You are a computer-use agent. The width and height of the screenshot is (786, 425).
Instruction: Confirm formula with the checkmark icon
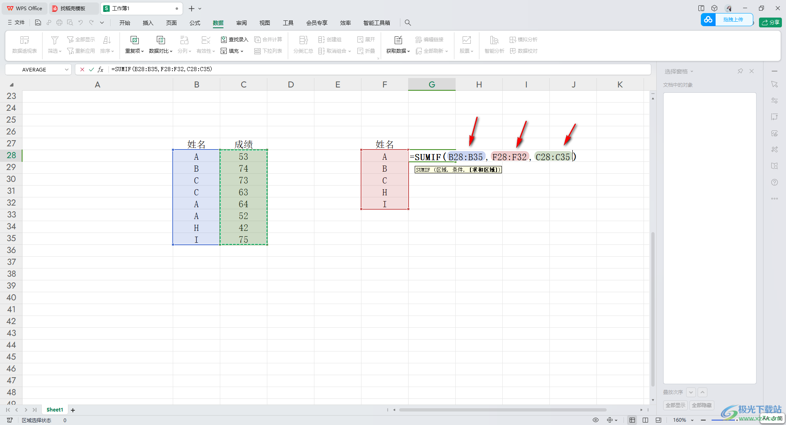tap(91, 69)
